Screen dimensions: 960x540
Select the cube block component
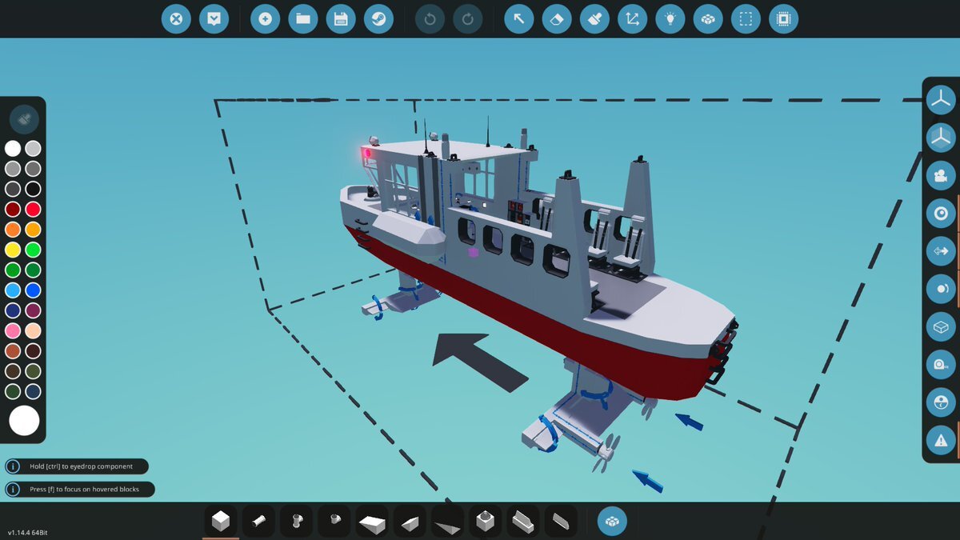click(x=220, y=522)
